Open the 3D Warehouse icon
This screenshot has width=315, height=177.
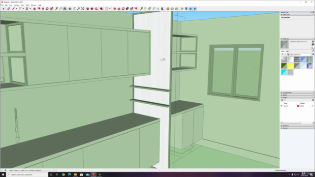pyautogui.click(x=88, y=9)
